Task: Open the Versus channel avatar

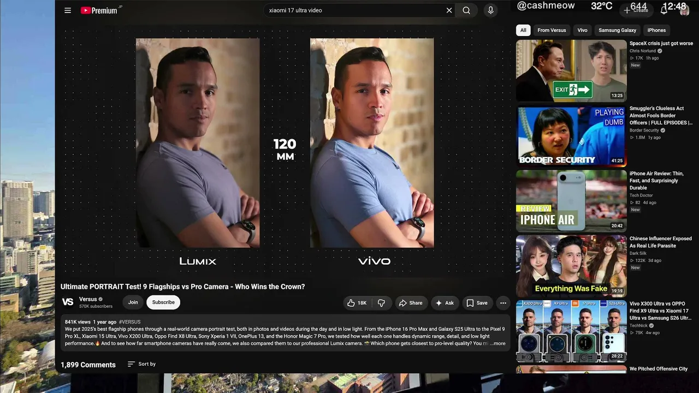Action: tap(68, 302)
